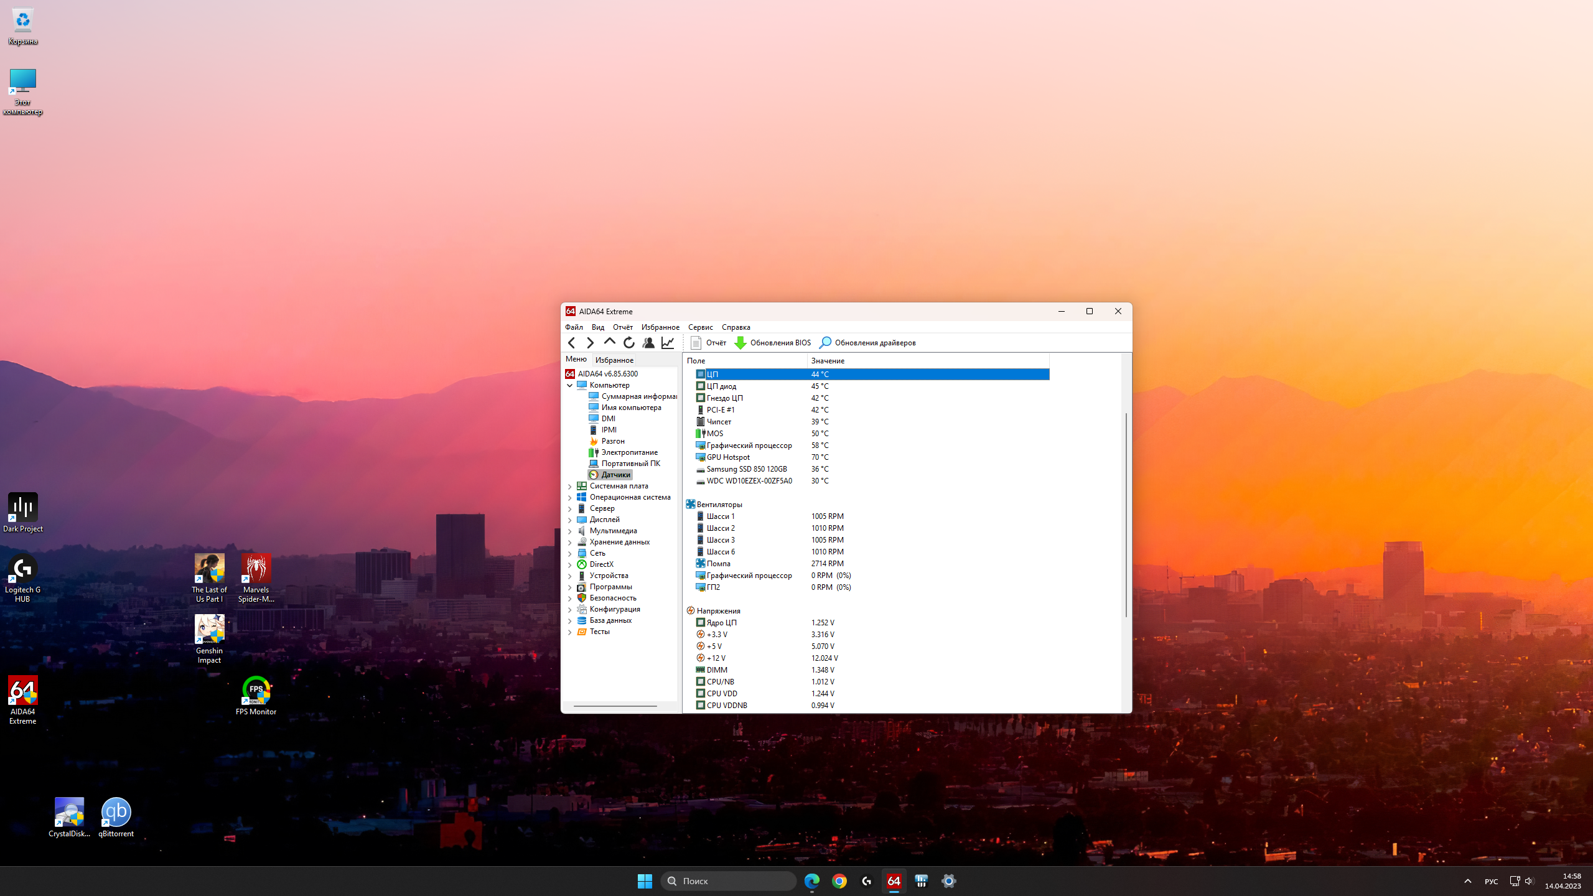Viewport: 1593px width, 896px height.
Task: Expand the Хранение данных tree node
Action: point(569,542)
